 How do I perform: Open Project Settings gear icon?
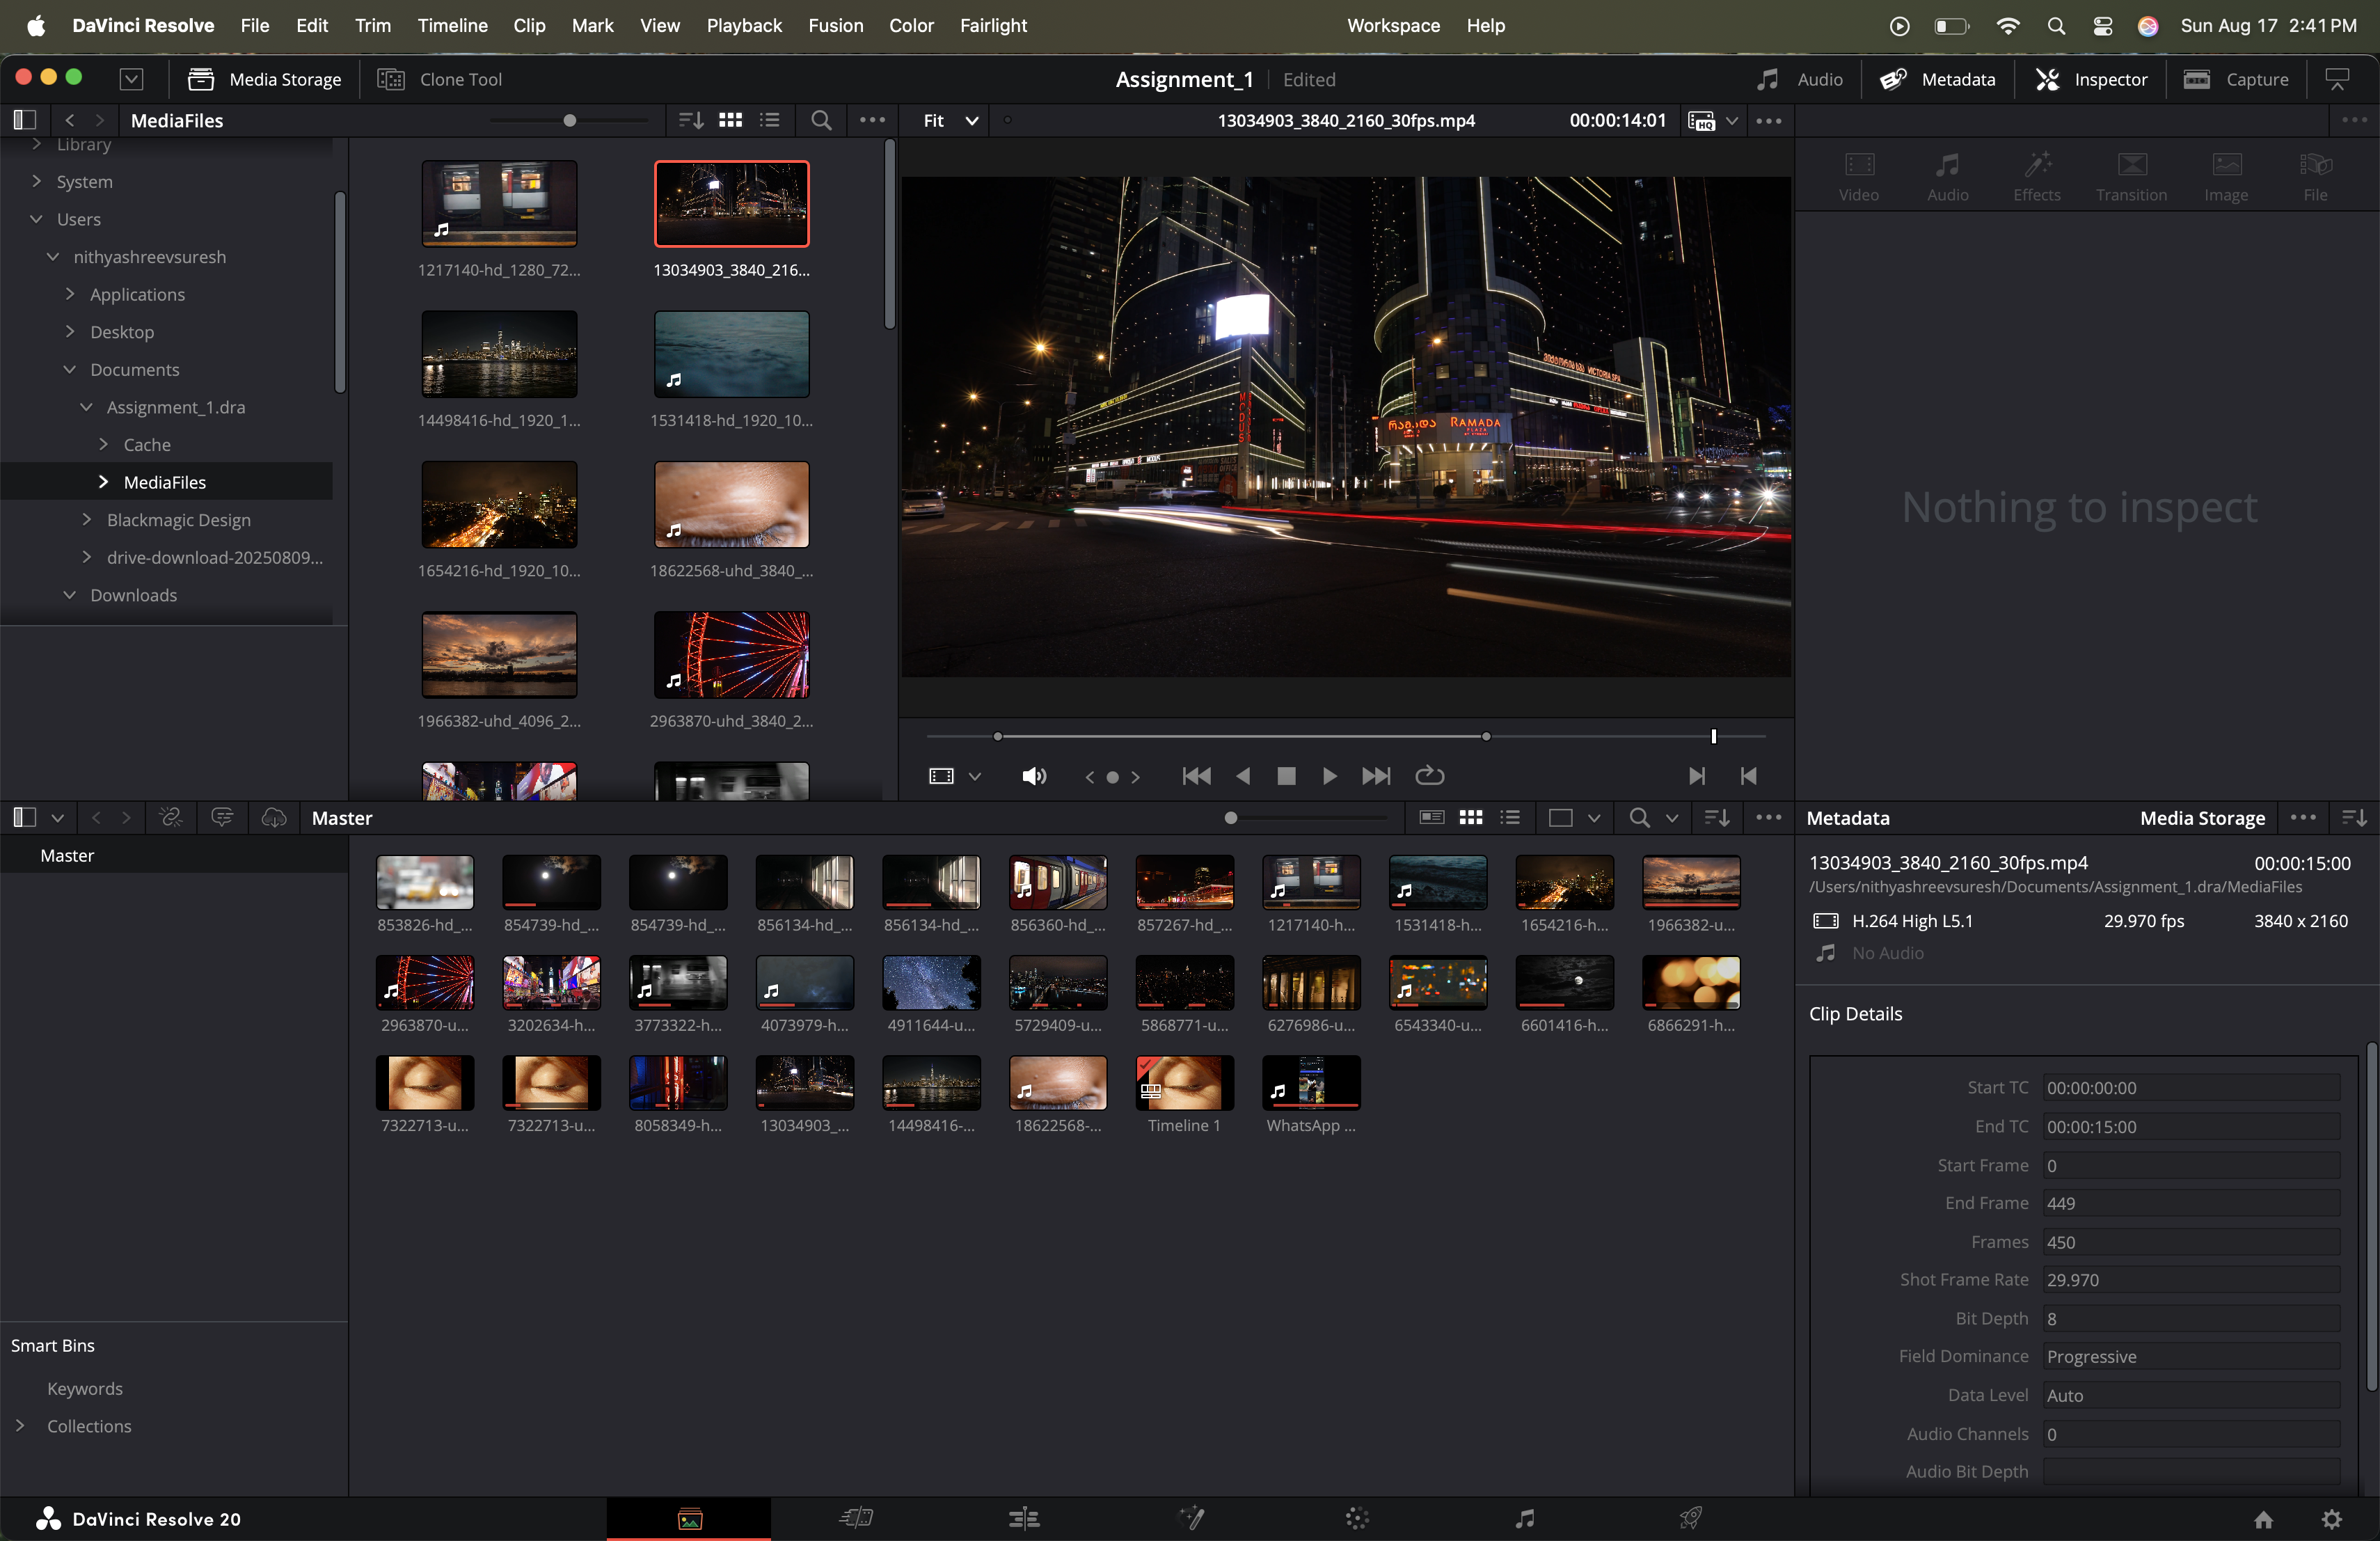click(x=2331, y=1519)
